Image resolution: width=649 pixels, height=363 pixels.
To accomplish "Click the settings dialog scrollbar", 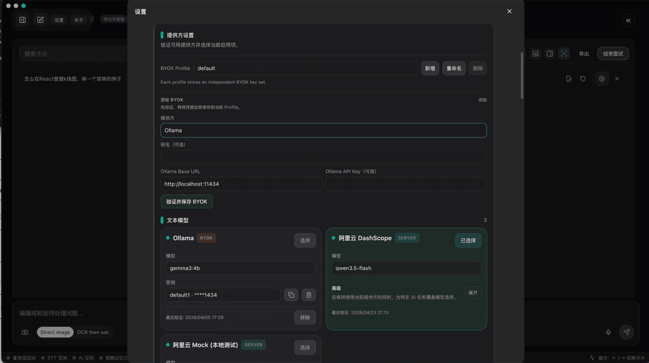I will (x=522, y=76).
